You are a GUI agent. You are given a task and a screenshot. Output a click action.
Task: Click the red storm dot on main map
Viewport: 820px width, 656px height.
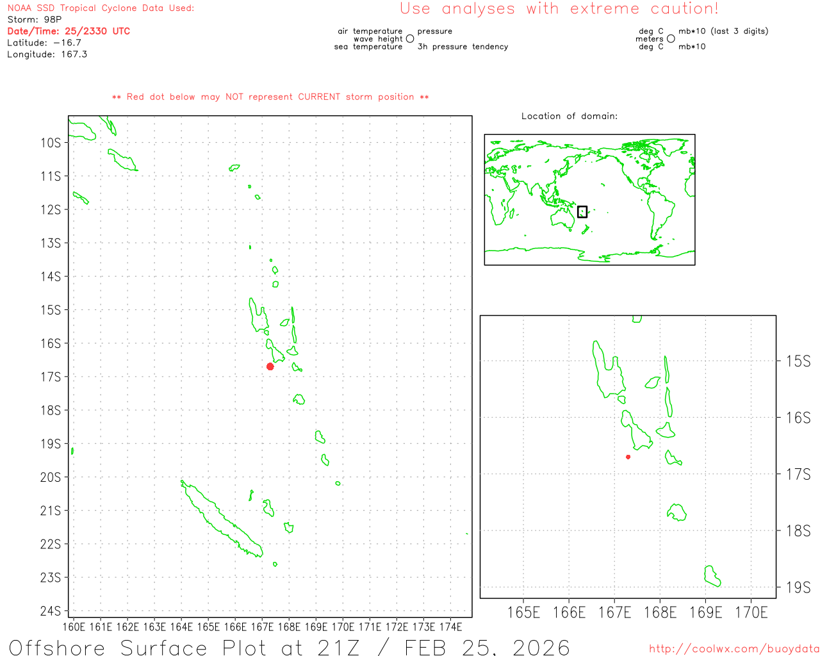[x=270, y=366]
